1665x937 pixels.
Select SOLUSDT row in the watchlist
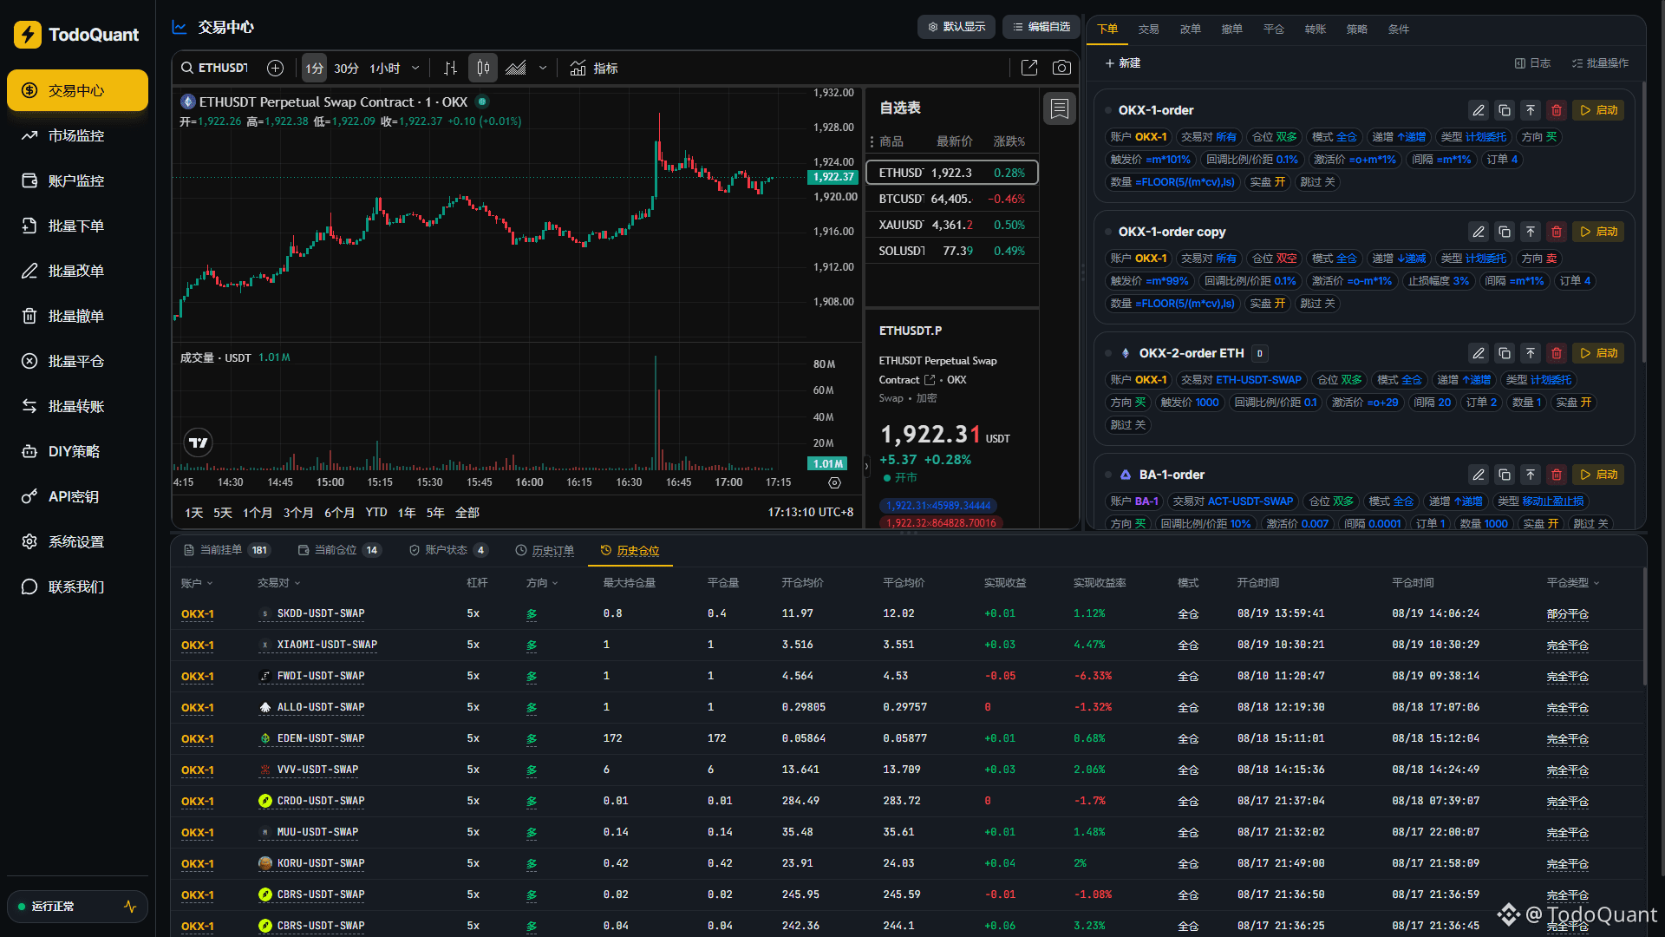tap(952, 251)
